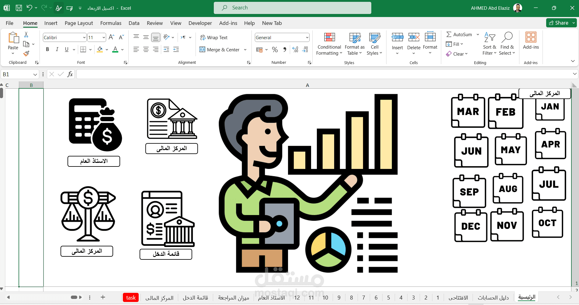This screenshot has height=305, width=579.
Task: Open the Formulas ribbon tab
Action: click(111, 23)
